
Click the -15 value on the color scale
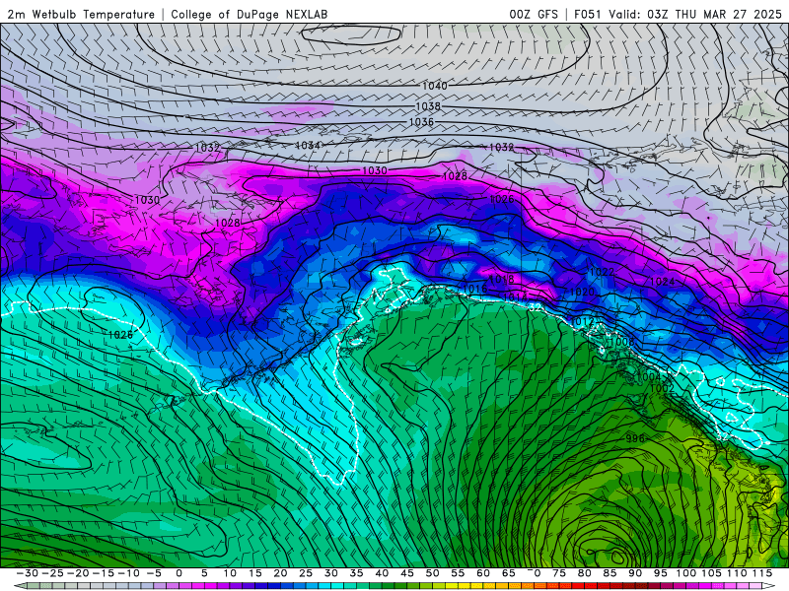pyautogui.click(x=103, y=573)
